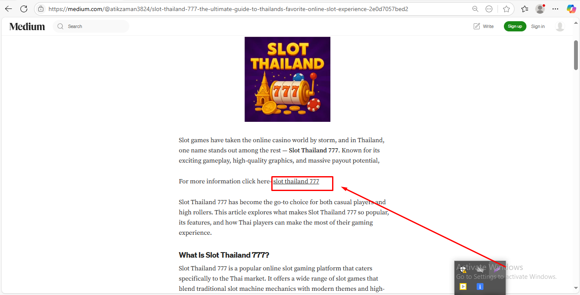Viewport: 580px width, 295px height.
Task: Click the green Sign up button
Action: [x=515, y=26]
